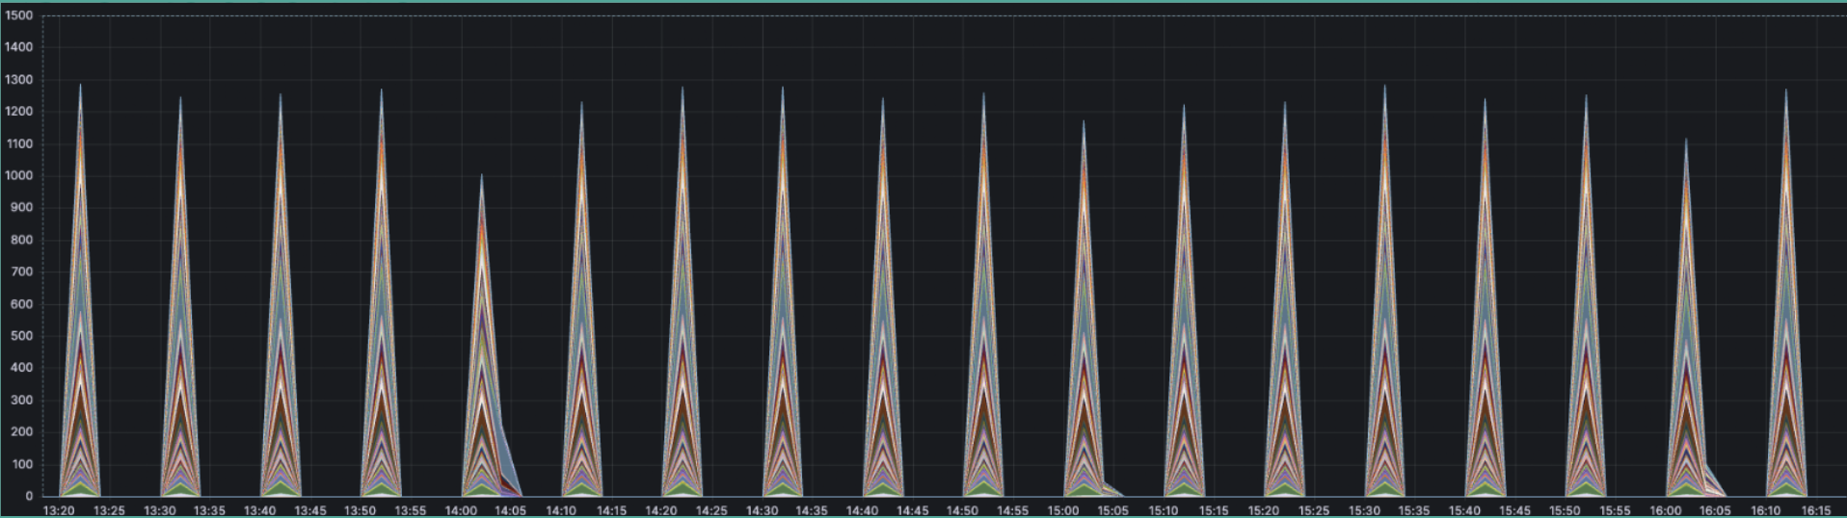
Task: Click the y-axis label 300
Action: pos(22,401)
